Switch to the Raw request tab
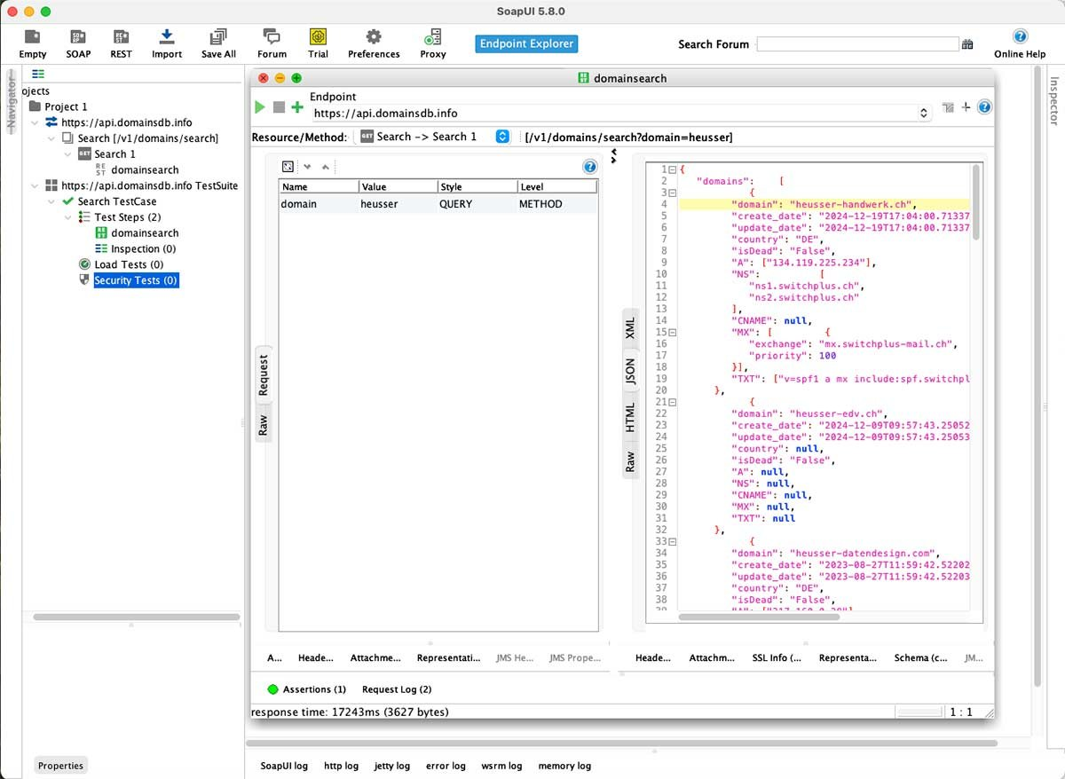 (x=263, y=424)
